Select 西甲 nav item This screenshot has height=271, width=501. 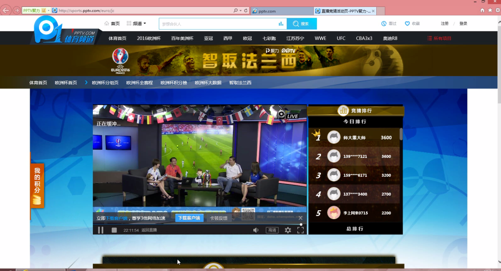[228, 38]
